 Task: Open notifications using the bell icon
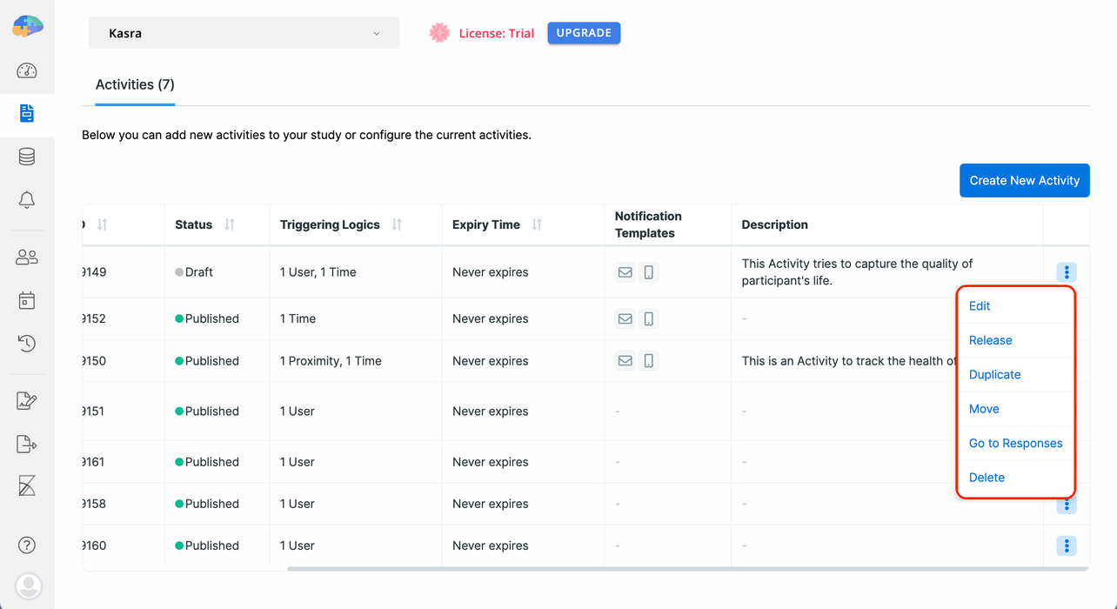[x=27, y=199]
